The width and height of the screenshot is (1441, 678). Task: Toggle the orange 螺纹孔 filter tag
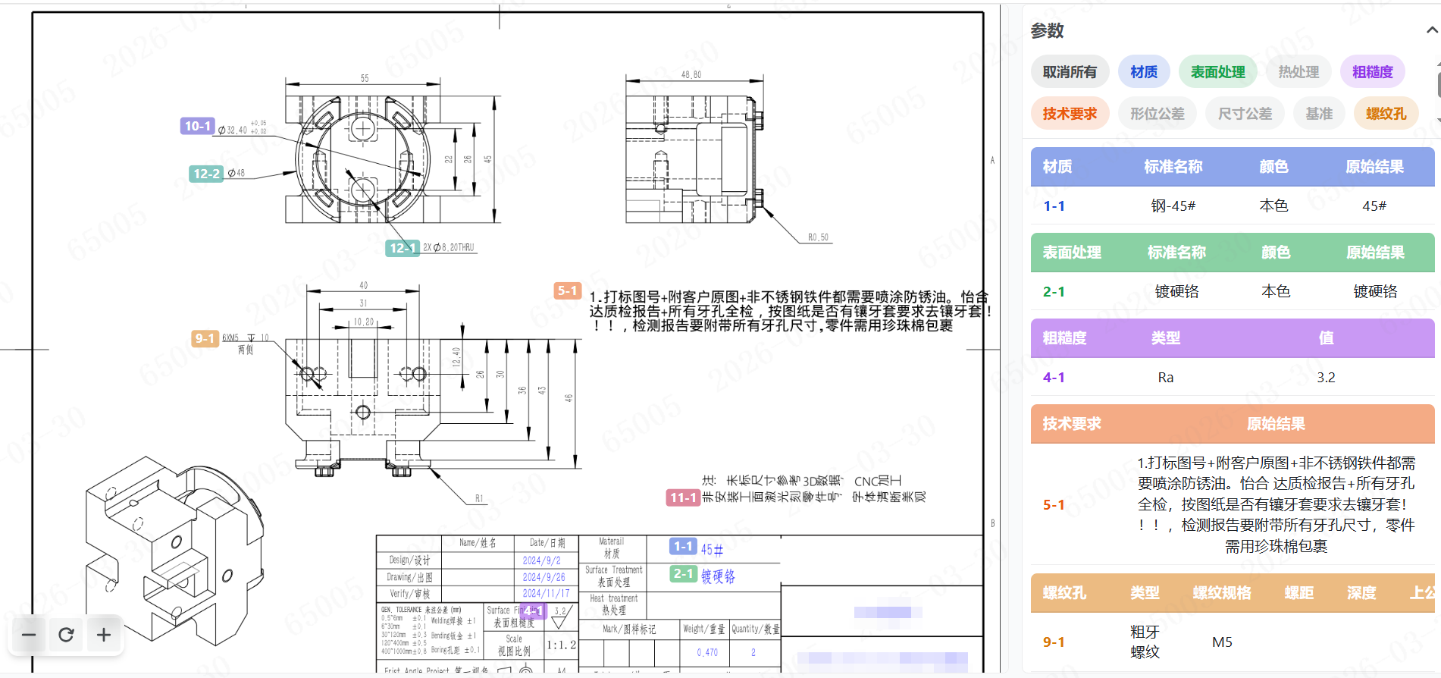[1386, 114]
